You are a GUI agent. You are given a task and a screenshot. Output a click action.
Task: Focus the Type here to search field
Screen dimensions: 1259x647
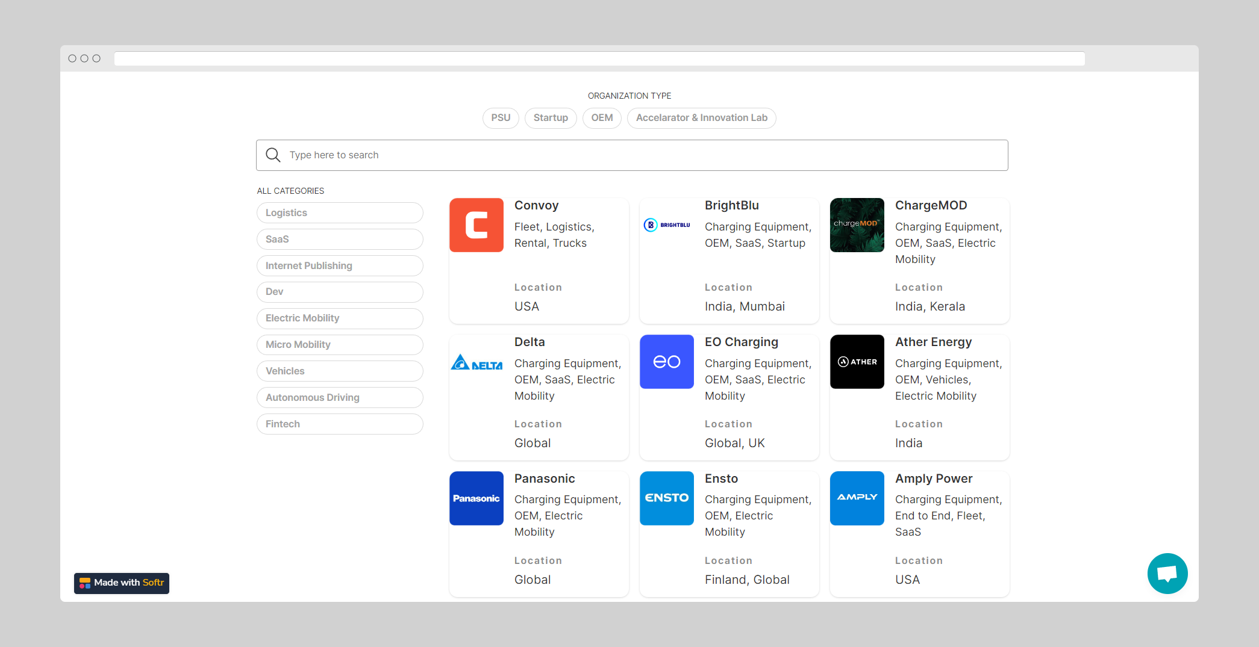pyautogui.click(x=632, y=155)
